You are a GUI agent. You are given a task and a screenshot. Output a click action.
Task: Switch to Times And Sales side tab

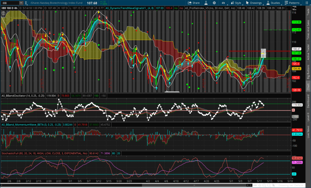click(x=308, y=30)
